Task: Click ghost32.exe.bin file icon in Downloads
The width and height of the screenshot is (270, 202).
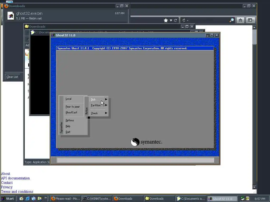Action: click(11, 16)
